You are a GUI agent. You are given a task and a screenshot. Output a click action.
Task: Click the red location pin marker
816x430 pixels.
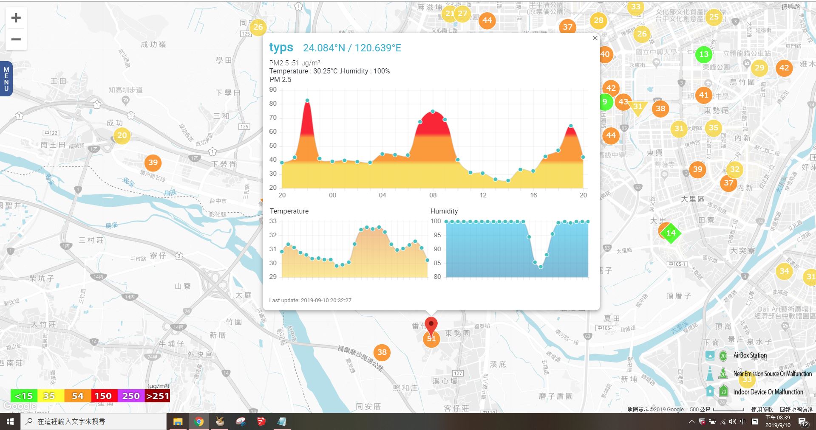[431, 326]
